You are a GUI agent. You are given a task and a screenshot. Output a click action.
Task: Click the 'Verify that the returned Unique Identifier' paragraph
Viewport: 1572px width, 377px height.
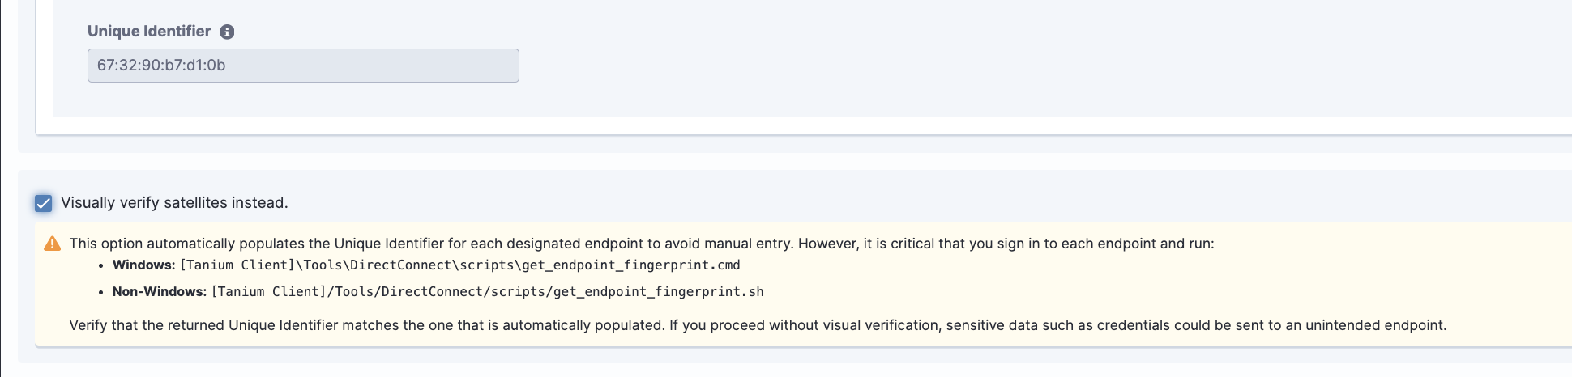coord(758,325)
